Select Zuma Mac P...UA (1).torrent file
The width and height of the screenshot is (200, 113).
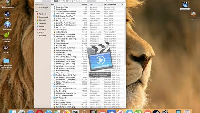(x=87, y=23)
